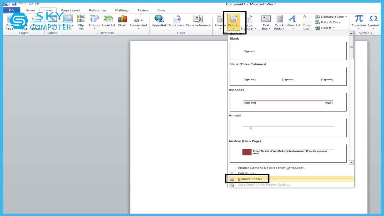The image size is (384, 216).
Task: Select the Blank footer thumbnail
Action: tap(288, 51)
